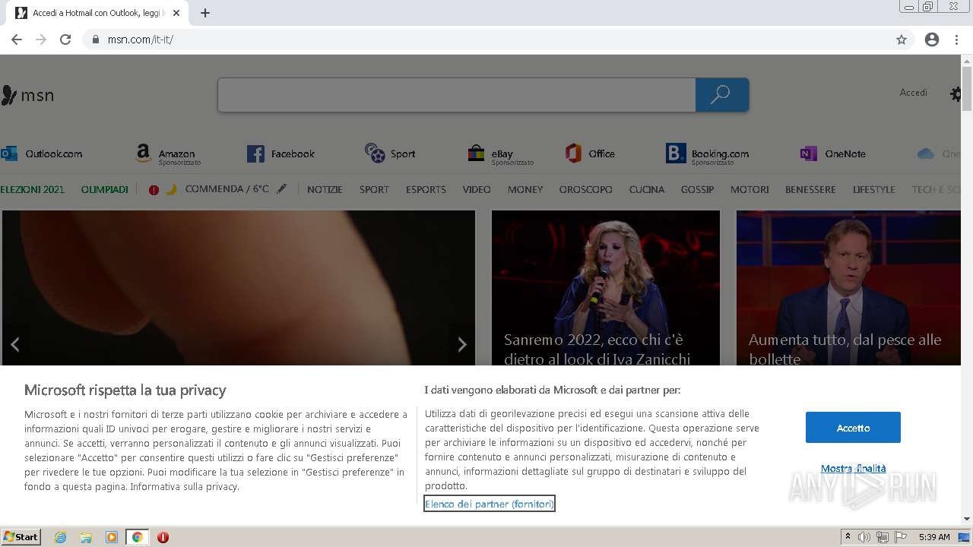Open the Facebook shortcut
The width and height of the screenshot is (973, 547).
point(280,153)
